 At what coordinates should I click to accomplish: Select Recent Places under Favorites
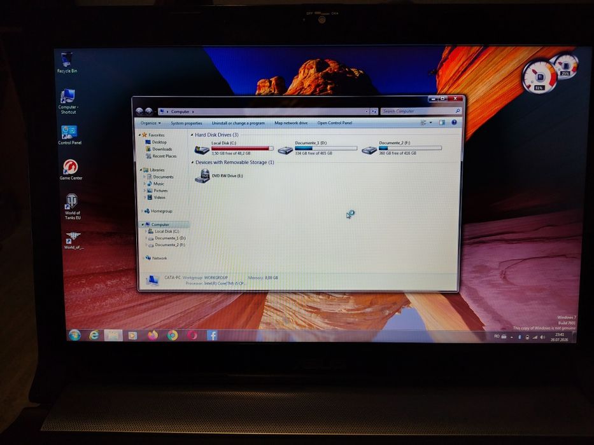click(161, 156)
